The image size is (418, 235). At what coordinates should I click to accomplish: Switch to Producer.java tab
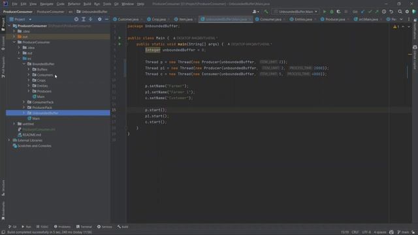[x=335, y=19]
